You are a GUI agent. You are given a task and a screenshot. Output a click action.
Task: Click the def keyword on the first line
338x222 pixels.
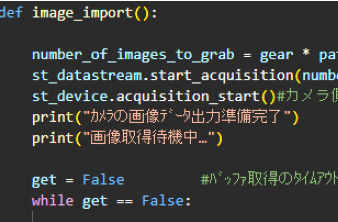[12, 13]
